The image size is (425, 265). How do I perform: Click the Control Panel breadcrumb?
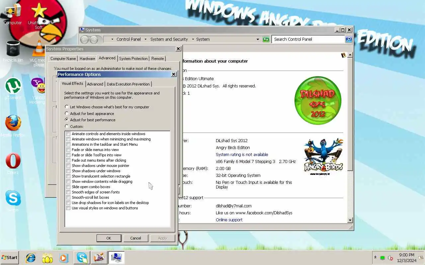[x=128, y=39]
